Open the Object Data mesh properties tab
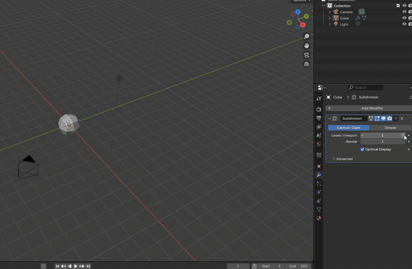The image size is (412, 269). tap(319, 209)
